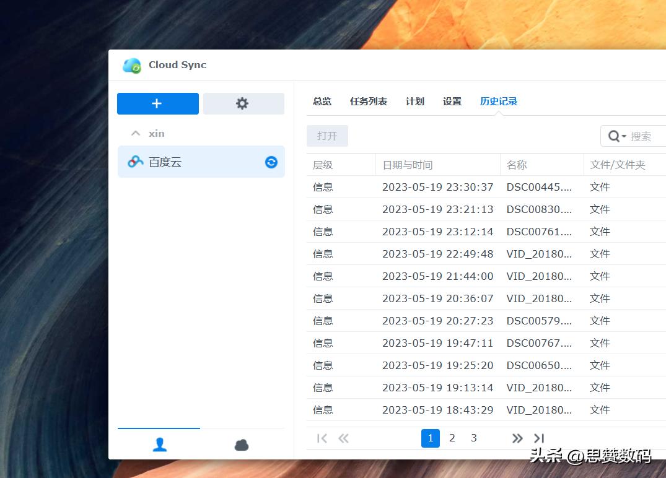
Task: Click the Cloud Sync app icon
Action: (132, 65)
